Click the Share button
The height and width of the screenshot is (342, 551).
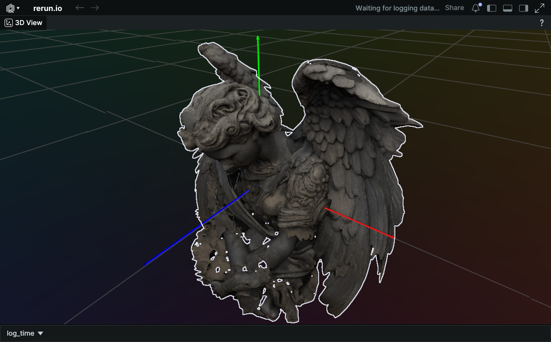(x=454, y=8)
